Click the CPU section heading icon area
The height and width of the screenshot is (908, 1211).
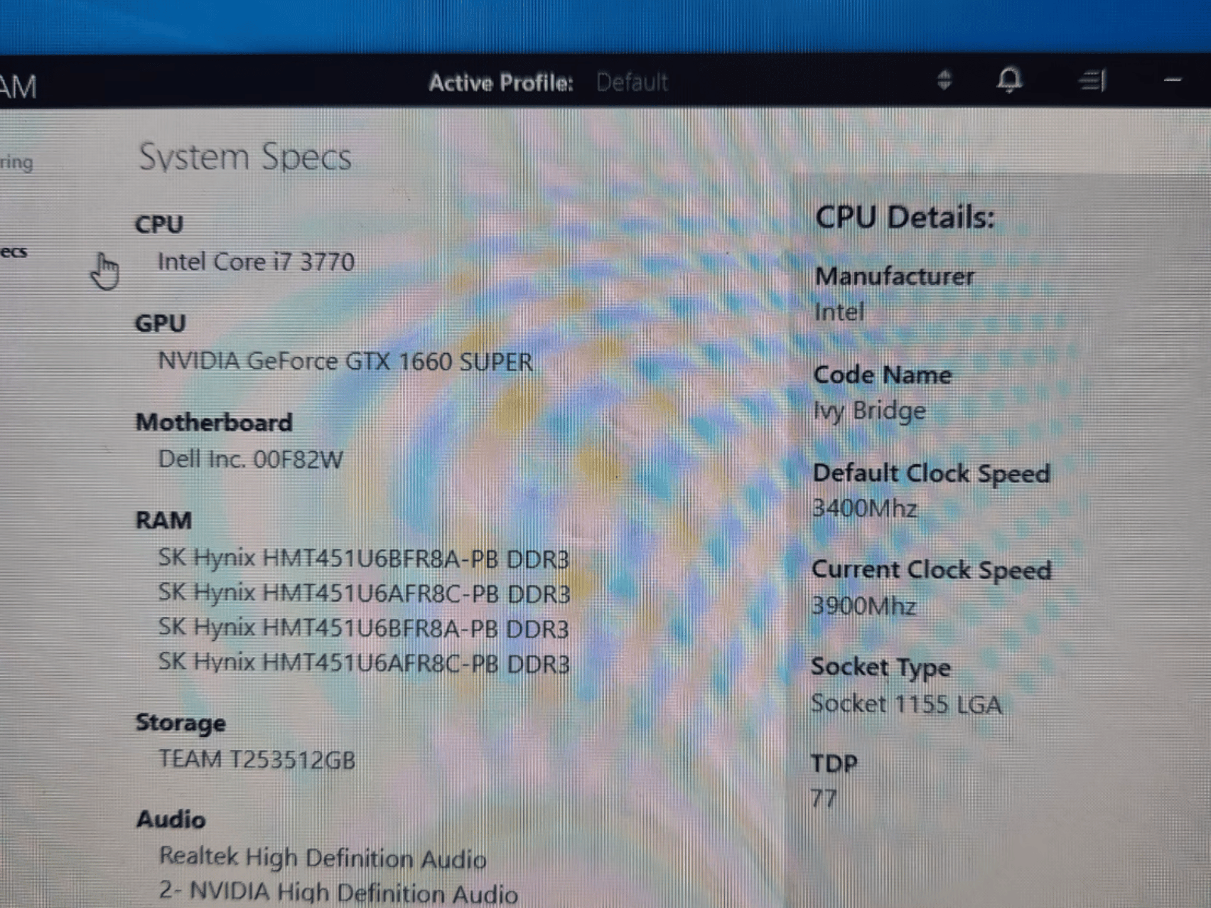click(x=158, y=223)
